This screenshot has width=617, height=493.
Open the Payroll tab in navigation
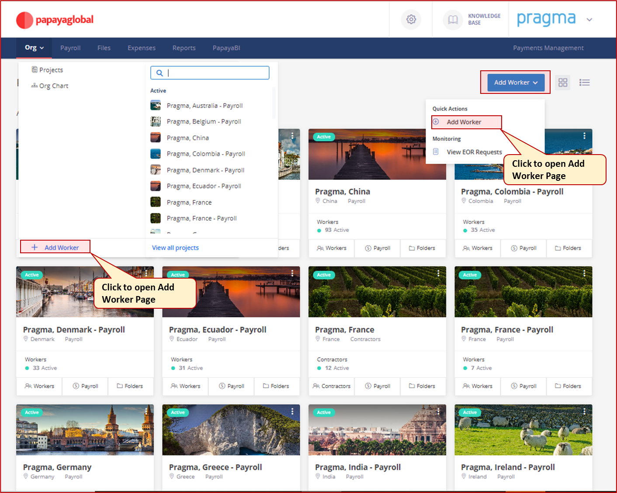pos(70,48)
